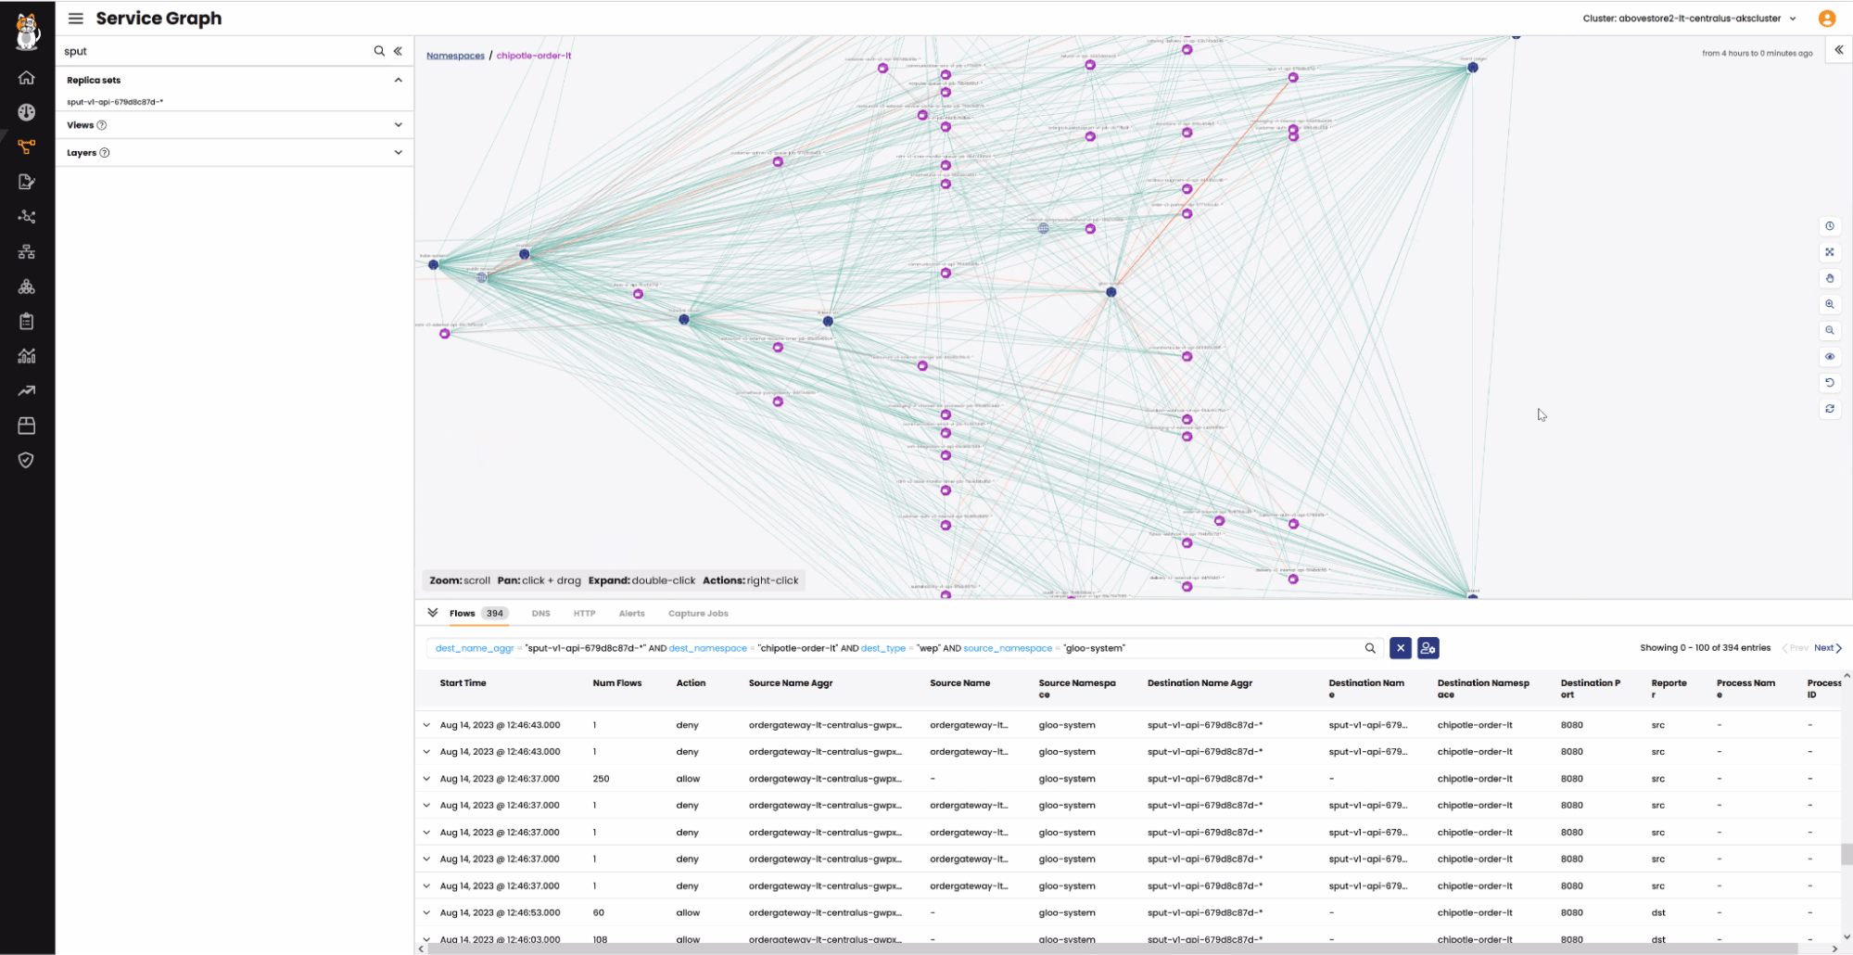Switch to the DNS tab
Viewport: 1853px width, 955px height.
point(540,614)
